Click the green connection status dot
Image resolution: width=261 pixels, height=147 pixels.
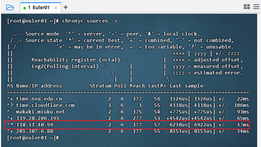coord(25,8)
